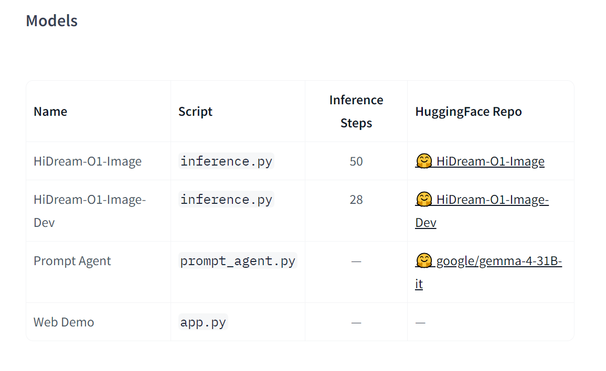Screen dimensions: 606x371
Task: Click the 'Prompt Agent' name cell
Action: (x=72, y=261)
